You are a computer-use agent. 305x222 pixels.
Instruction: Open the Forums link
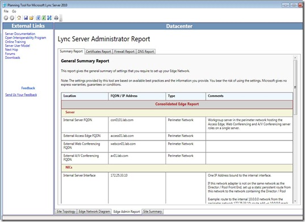[x=10, y=53]
